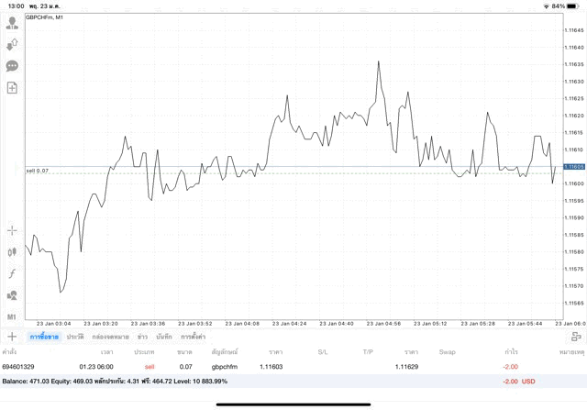Open the indicators function icon

(12, 273)
